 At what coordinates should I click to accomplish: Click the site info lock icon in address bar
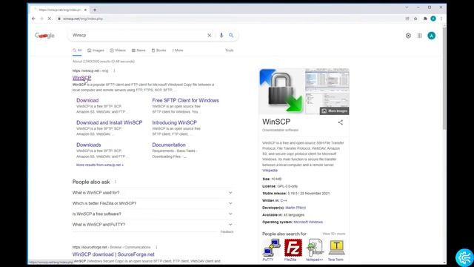[x=59, y=19]
